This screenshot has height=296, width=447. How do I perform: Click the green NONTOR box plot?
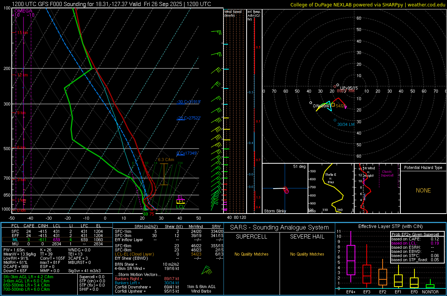click(x=430, y=285)
